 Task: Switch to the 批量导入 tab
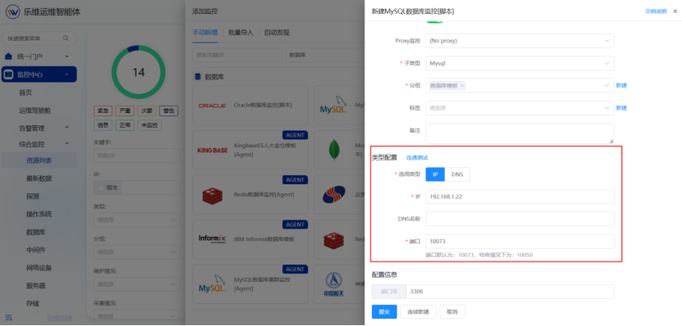(x=240, y=33)
